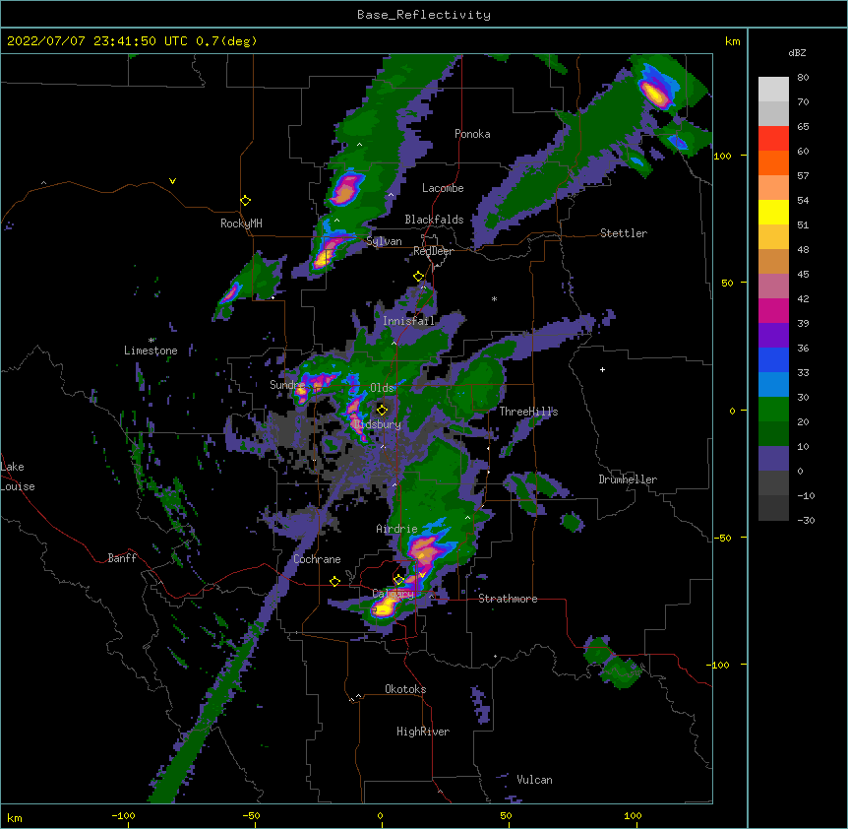Viewport: 848px width, 829px height.
Task: Click the Banff label
Action: pyautogui.click(x=122, y=558)
